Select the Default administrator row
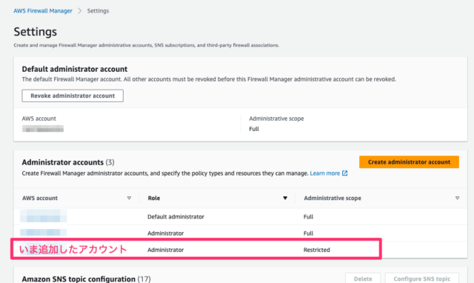Image resolution: width=474 pixels, height=283 pixels. tap(240, 216)
